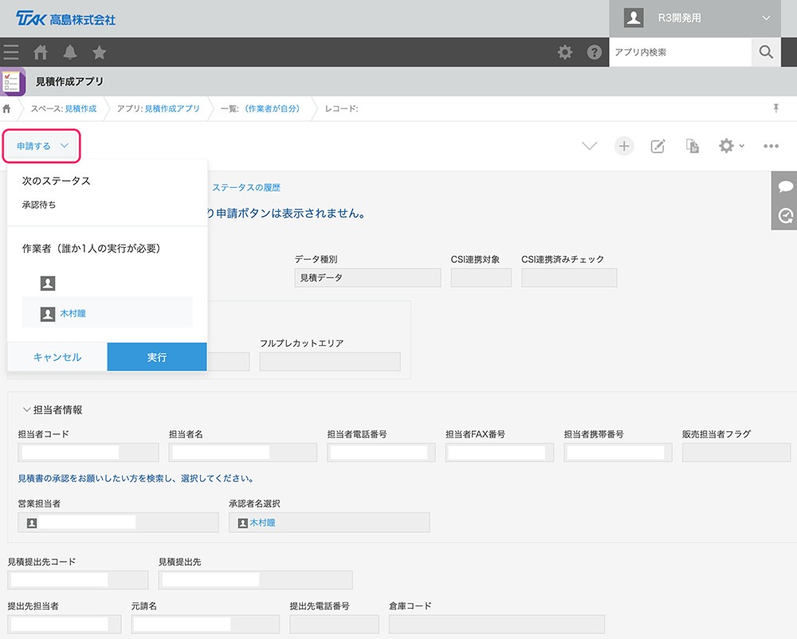Click the next record chevron arrow

589,147
